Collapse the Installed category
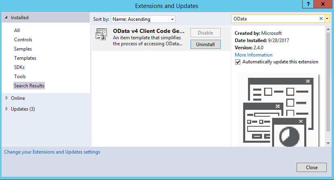 pos(6,17)
